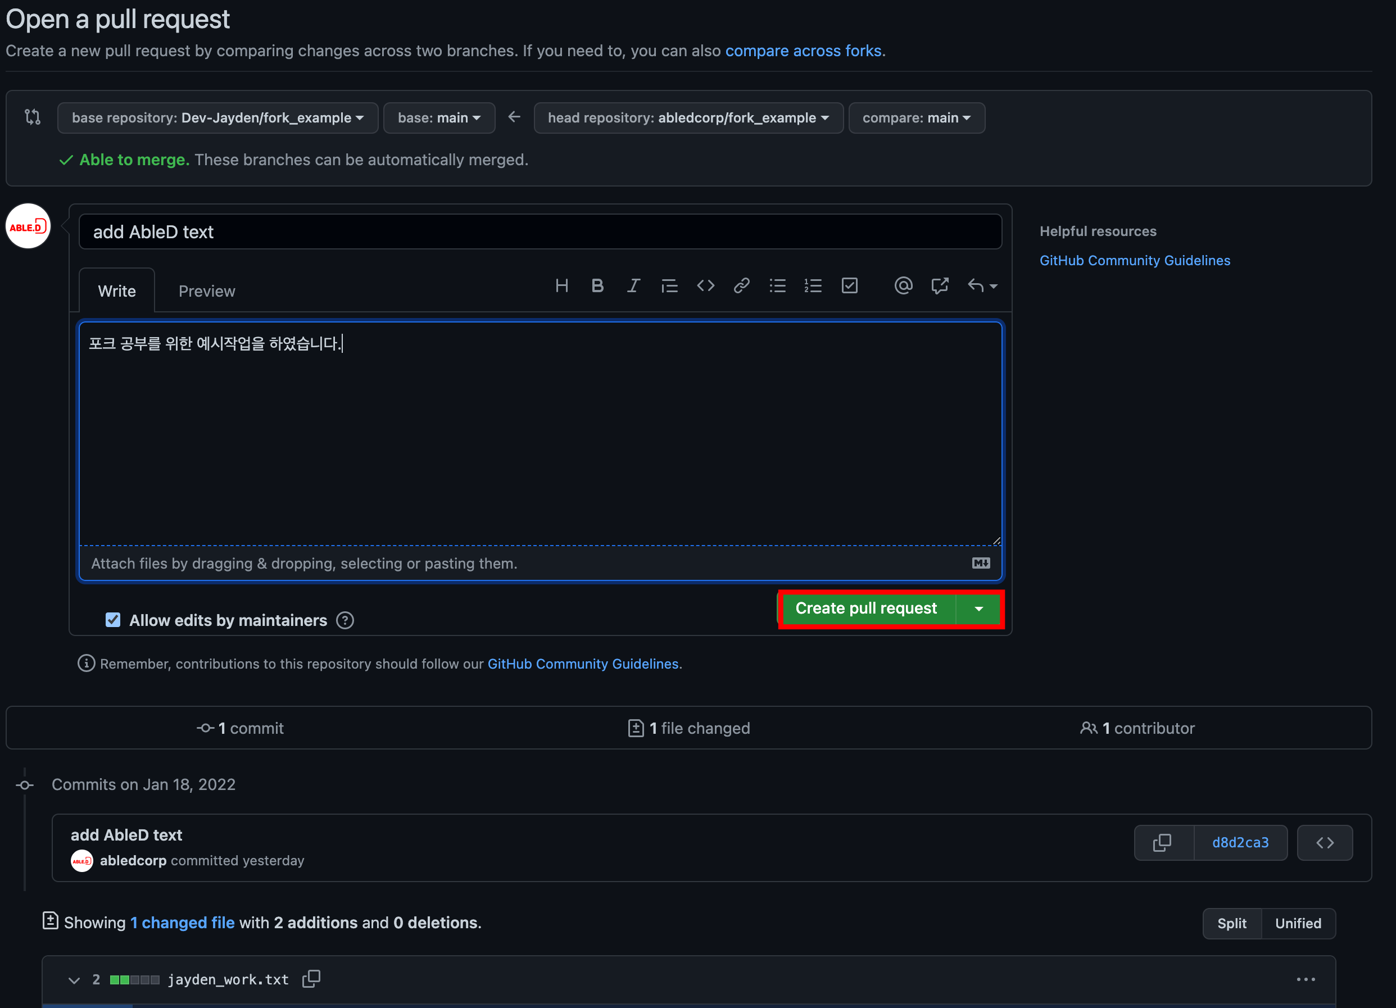1396x1008 pixels.
Task: Open base repository Dev-Jayden/fork_example dropdown
Action: click(217, 117)
